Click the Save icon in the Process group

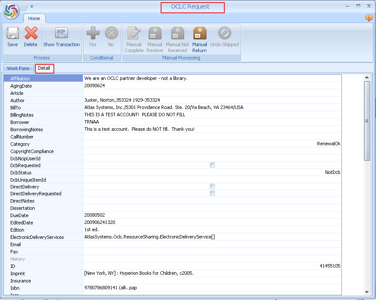(12, 37)
